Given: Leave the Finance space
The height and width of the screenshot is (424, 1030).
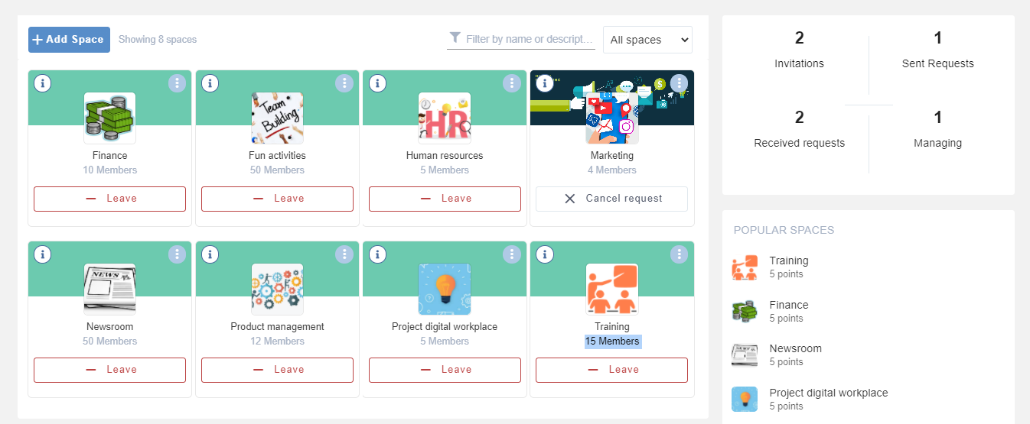Looking at the screenshot, I should (x=109, y=199).
